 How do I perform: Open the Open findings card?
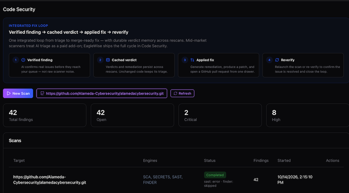[132, 115]
